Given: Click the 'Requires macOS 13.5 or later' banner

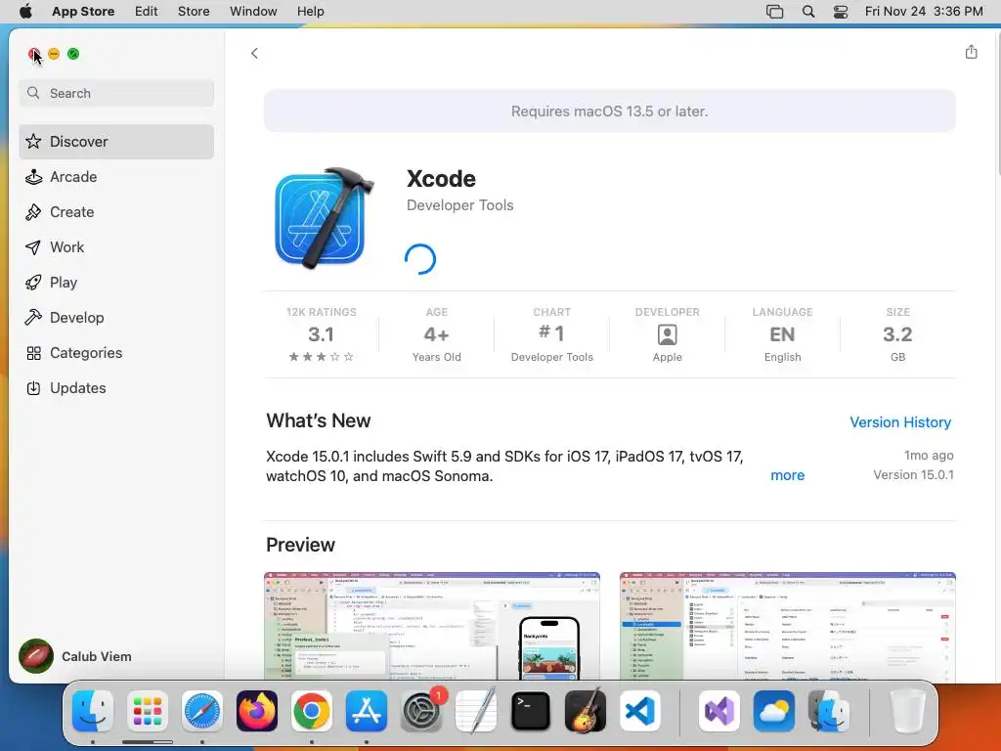Looking at the screenshot, I should click(x=610, y=111).
